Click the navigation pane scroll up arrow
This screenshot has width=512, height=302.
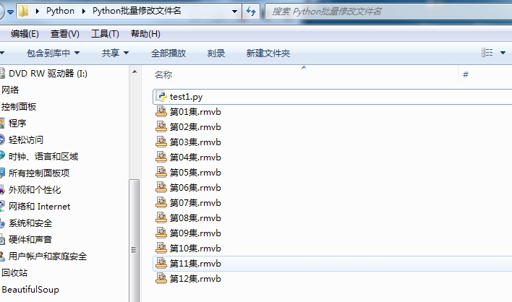[x=135, y=72]
